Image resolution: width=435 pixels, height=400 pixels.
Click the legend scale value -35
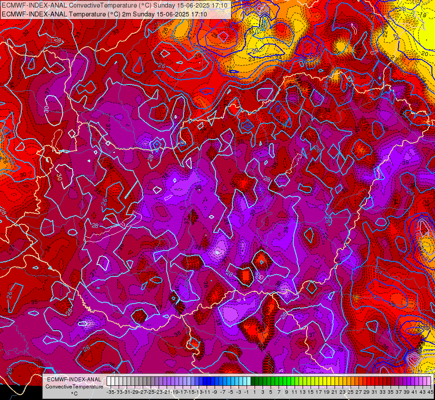tap(110, 392)
